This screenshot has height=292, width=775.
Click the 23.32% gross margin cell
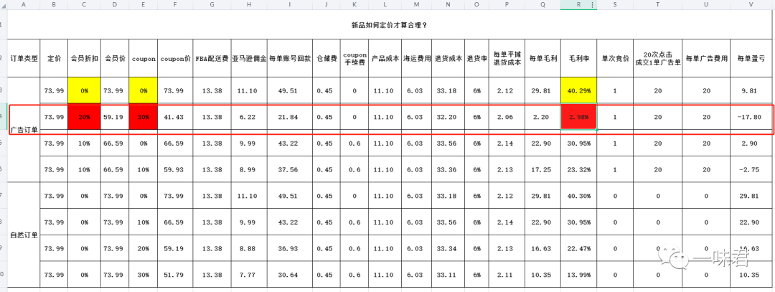pyautogui.click(x=578, y=169)
